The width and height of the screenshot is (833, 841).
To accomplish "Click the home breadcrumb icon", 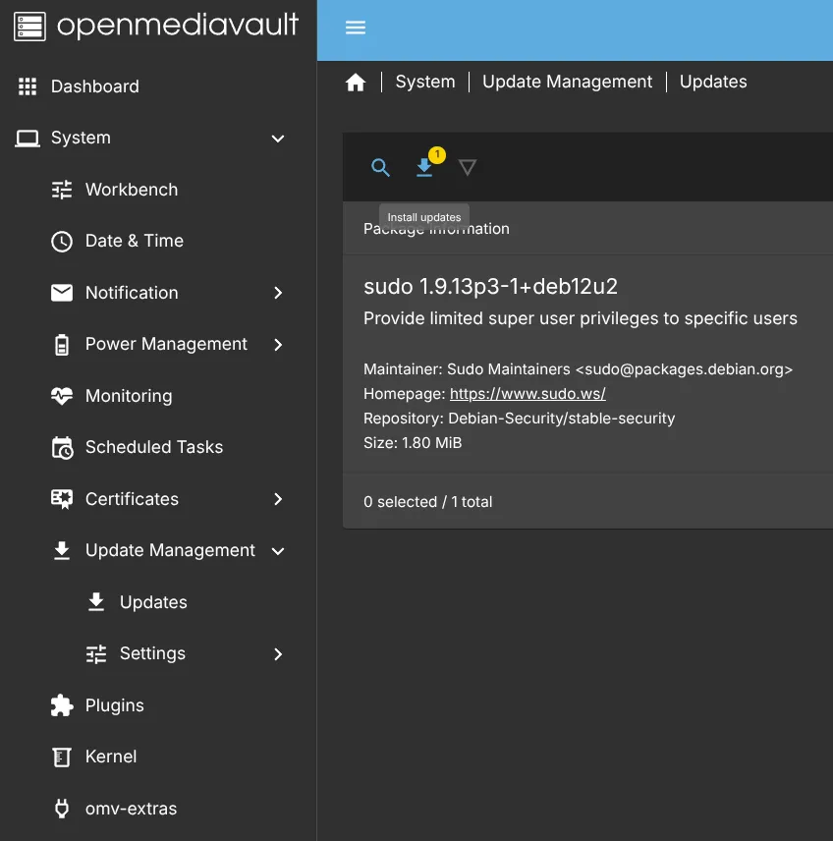I will [356, 83].
